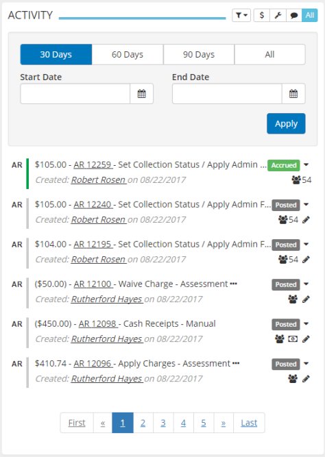Open Robert Rosen link in AR 12240 row
This screenshot has width=325, height=457.
[99, 220]
